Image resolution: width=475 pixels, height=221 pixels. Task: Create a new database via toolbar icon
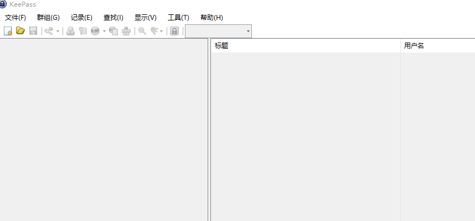tap(8, 31)
